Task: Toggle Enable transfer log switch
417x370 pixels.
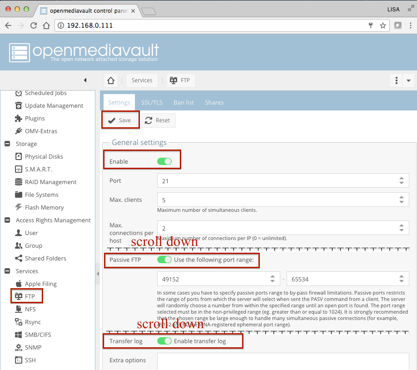Action: pyautogui.click(x=164, y=341)
